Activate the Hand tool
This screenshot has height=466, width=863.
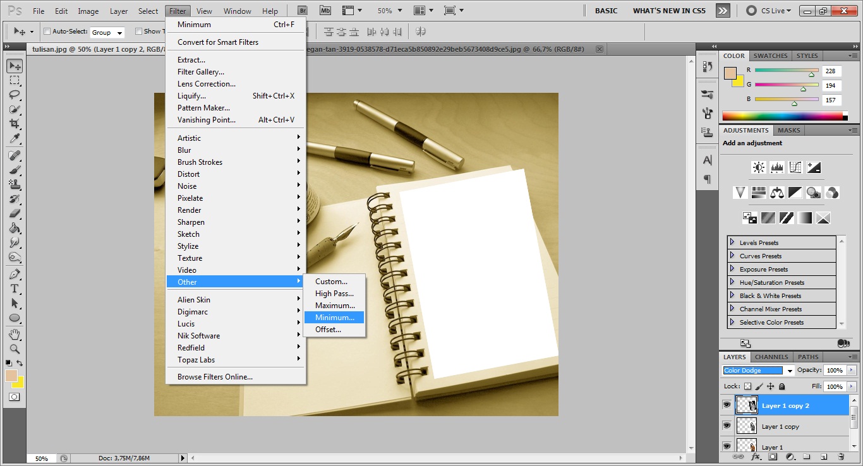coord(15,334)
